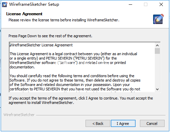The width and height of the screenshot is (170, 132).
Task: Click the disabled maximize button
Action: [x=146, y=4]
